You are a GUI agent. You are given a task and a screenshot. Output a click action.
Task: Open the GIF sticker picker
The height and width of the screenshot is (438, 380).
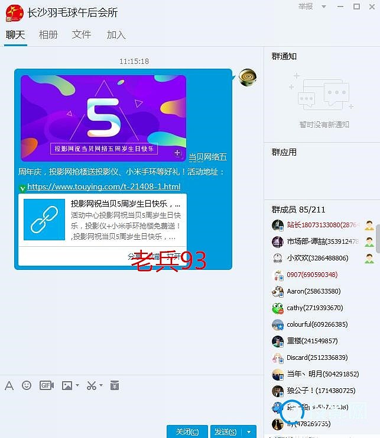[x=47, y=385]
